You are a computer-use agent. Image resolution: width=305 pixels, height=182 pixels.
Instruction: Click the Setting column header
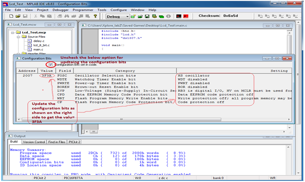[x=234, y=71]
